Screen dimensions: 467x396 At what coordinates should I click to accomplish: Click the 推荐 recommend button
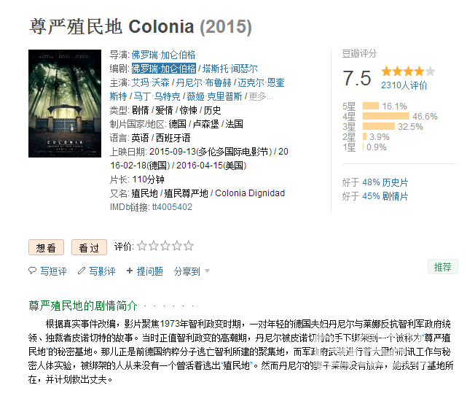coord(442,267)
